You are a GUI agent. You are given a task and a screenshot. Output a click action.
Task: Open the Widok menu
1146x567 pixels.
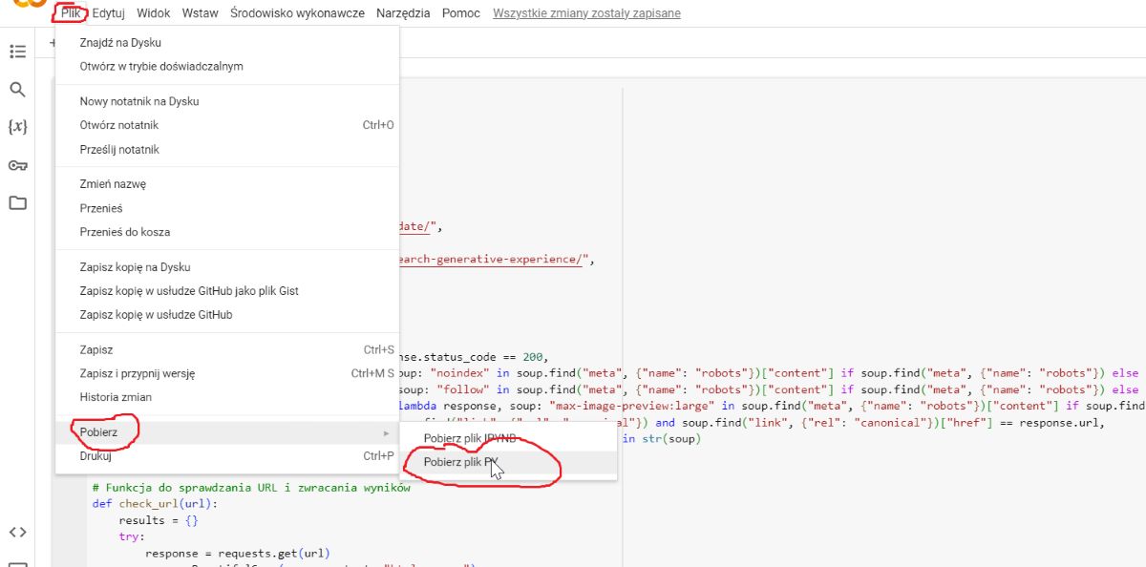pos(154,13)
